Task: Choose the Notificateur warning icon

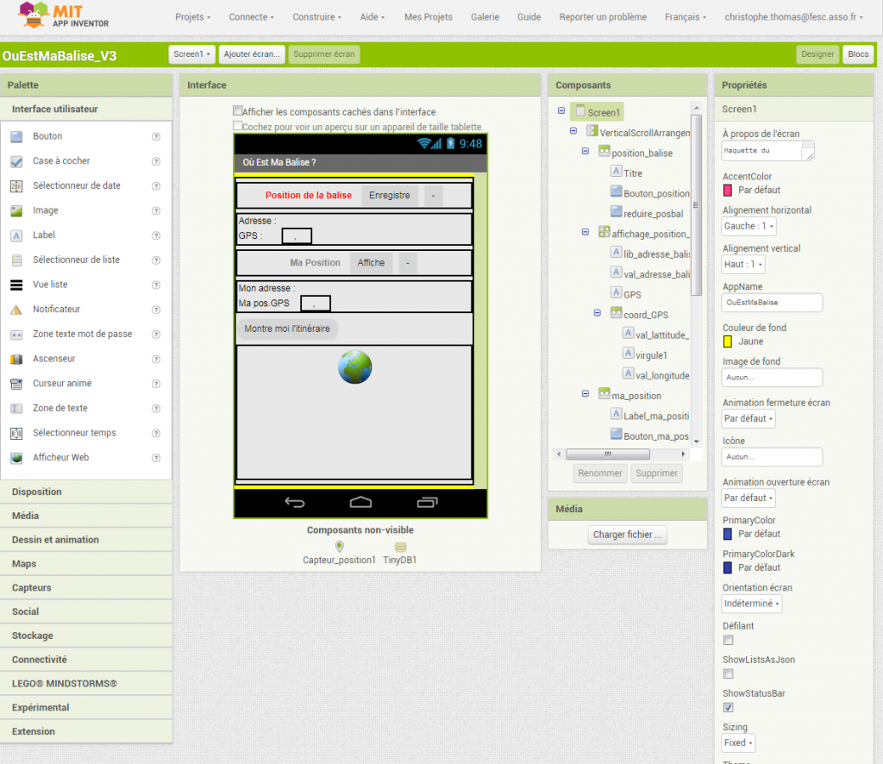Action: coord(17,310)
